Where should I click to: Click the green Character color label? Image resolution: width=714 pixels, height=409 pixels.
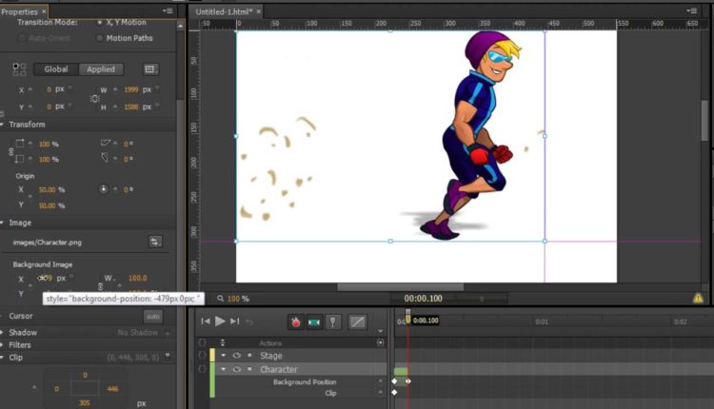[212, 380]
